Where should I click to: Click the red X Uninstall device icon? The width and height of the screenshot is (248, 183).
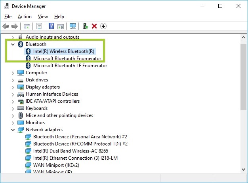[94, 26]
